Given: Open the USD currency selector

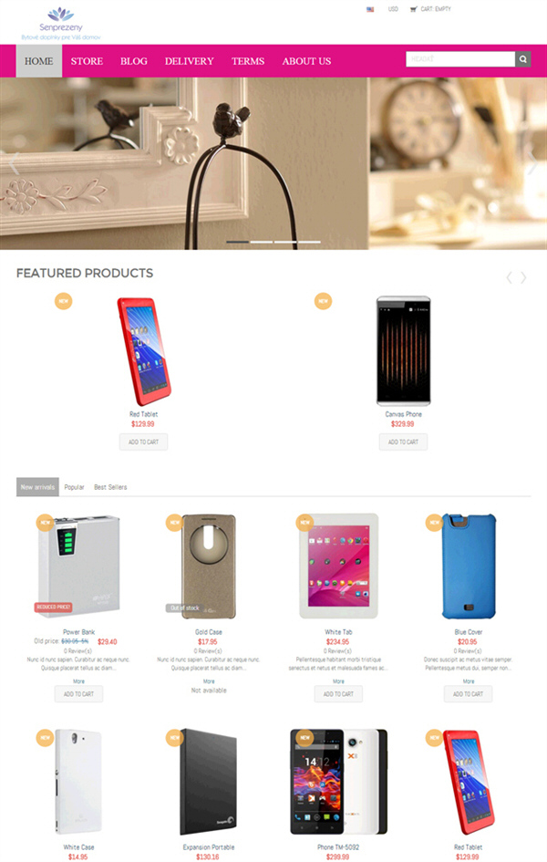Looking at the screenshot, I should pyautogui.click(x=393, y=9).
